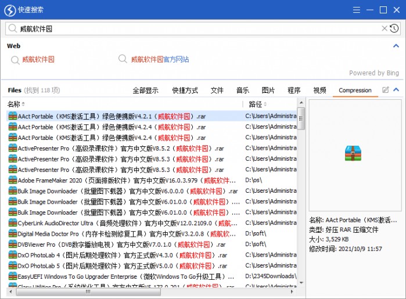The width and height of the screenshot is (406, 299).
Task: Click search icon beside first 威航软件园 suggestion
Action: pyautogui.click(x=15, y=60)
